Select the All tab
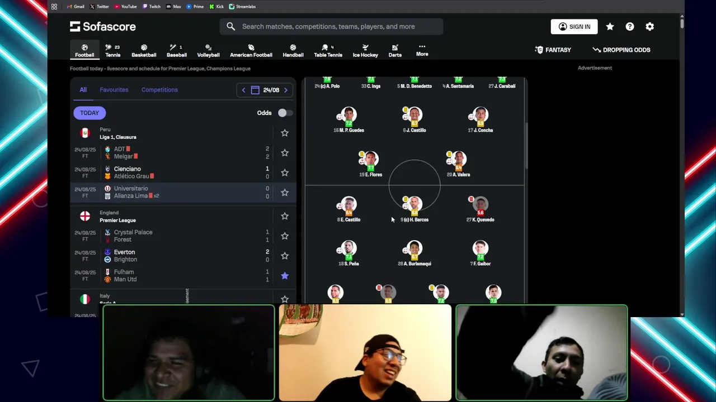The image size is (716, 402). [83, 89]
